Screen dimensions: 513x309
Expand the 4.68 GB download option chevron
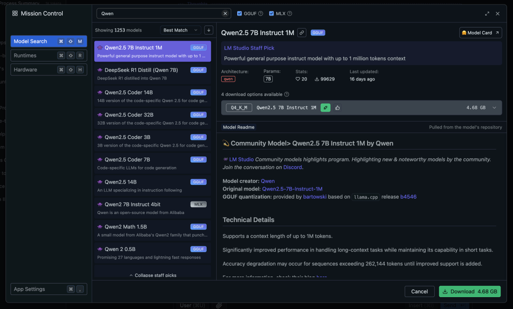click(x=494, y=107)
